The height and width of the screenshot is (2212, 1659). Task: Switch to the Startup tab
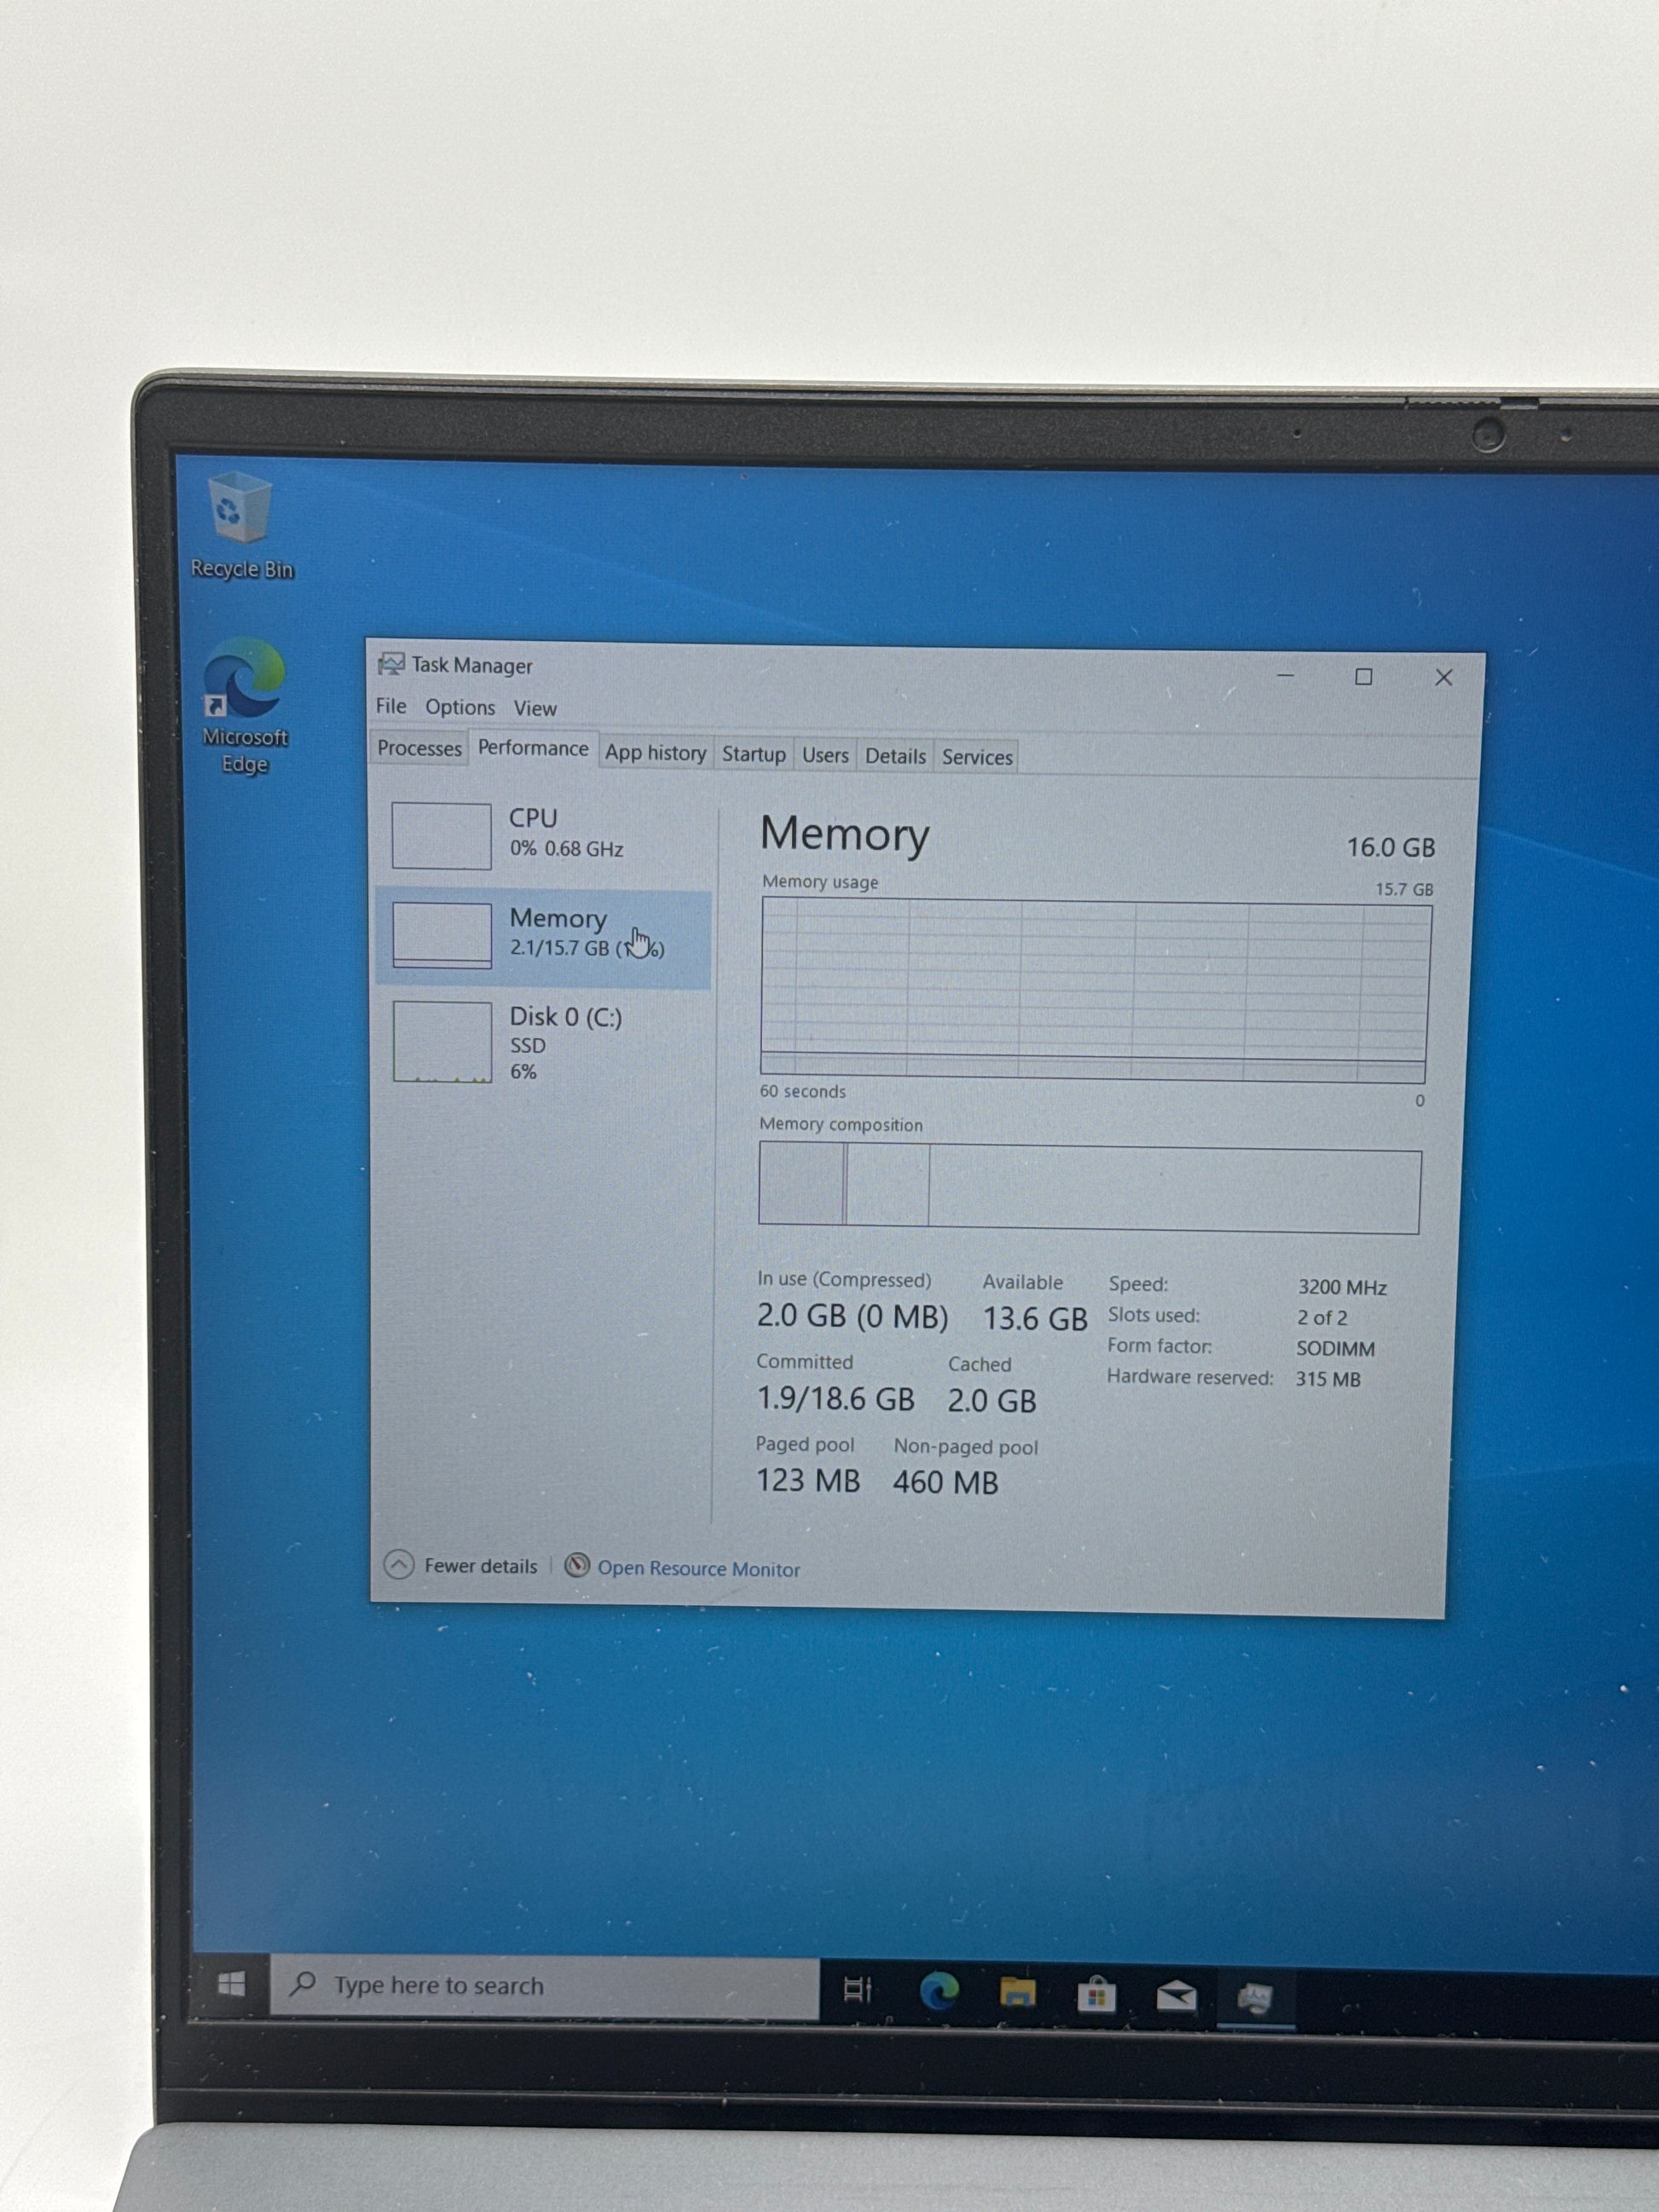click(x=754, y=754)
